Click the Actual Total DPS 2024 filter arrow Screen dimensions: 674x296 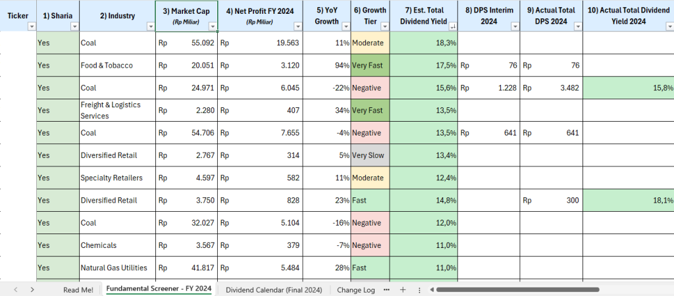(577, 26)
